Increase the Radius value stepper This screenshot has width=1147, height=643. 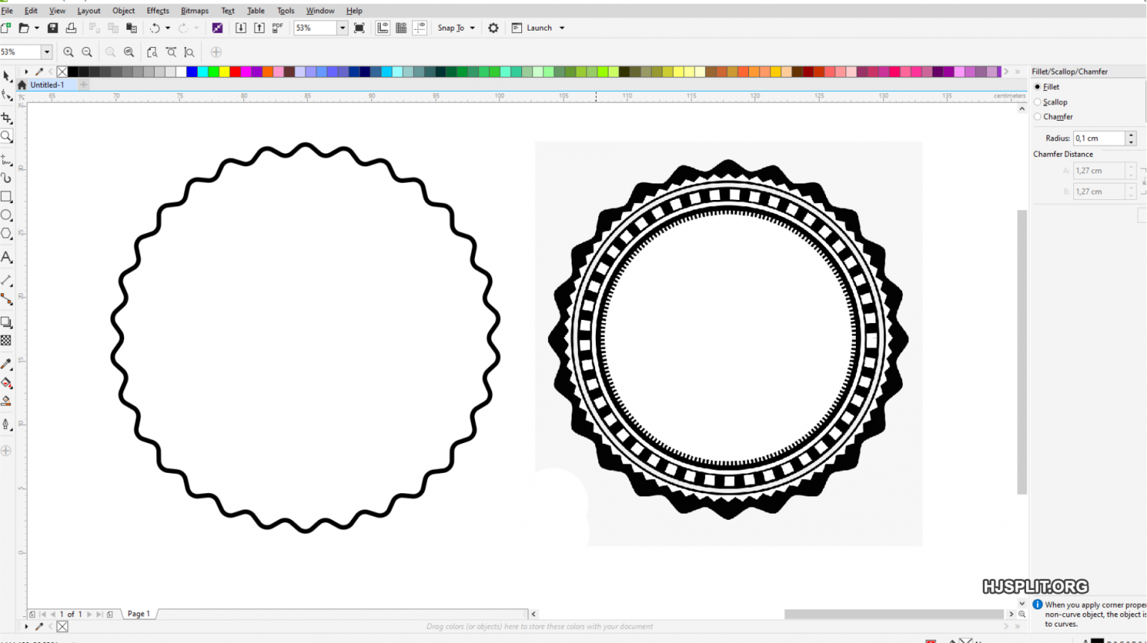pos(1131,135)
